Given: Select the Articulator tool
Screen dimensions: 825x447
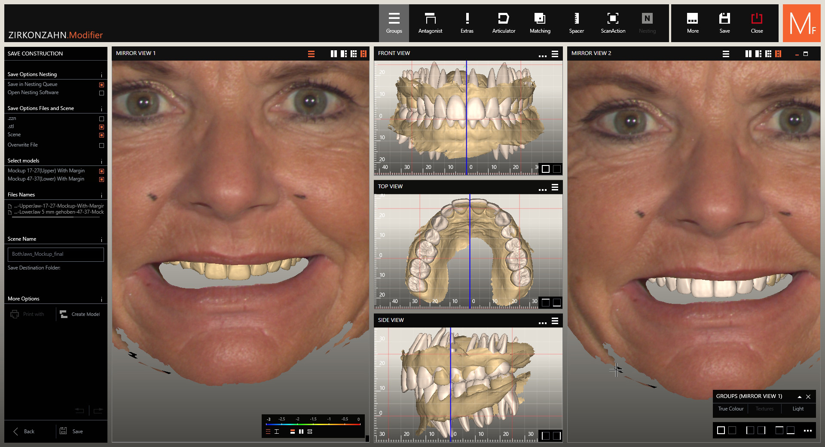Looking at the screenshot, I should click(504, 23).
